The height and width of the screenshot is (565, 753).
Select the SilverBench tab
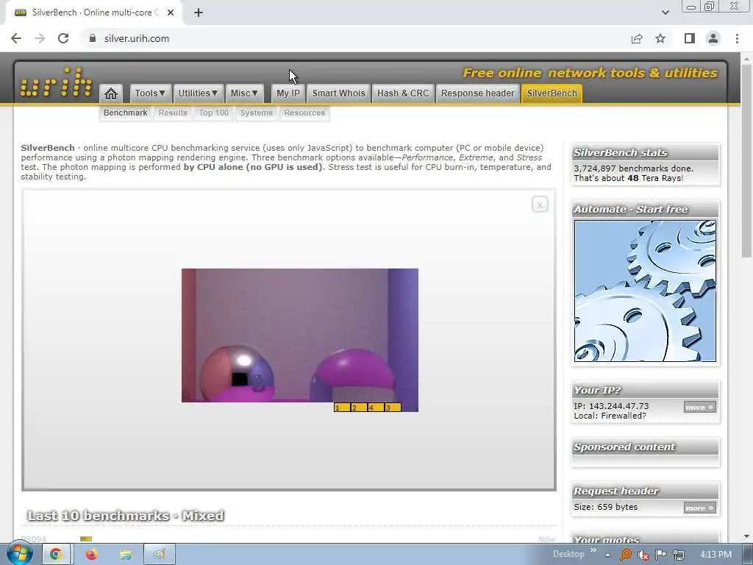point(552,93)
